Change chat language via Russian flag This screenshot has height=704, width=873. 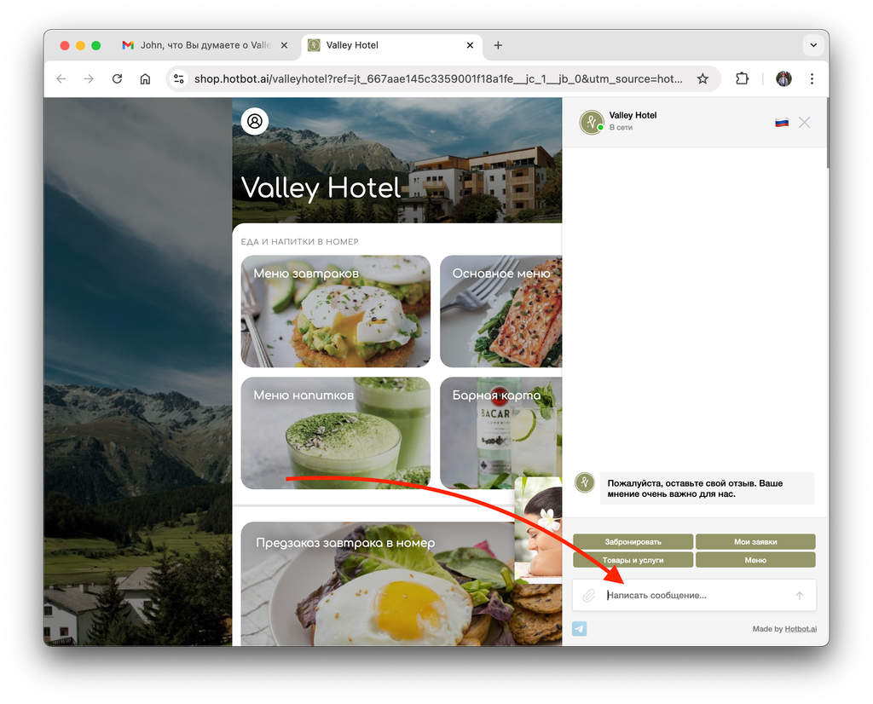click(x=782, y=123)
